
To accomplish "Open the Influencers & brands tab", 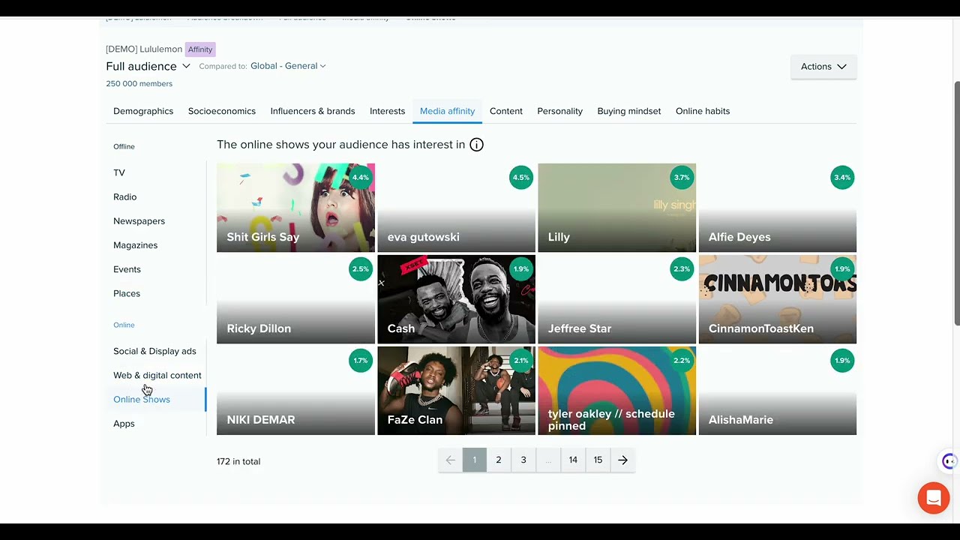I will pyautogui.click(x=313, y=111).
